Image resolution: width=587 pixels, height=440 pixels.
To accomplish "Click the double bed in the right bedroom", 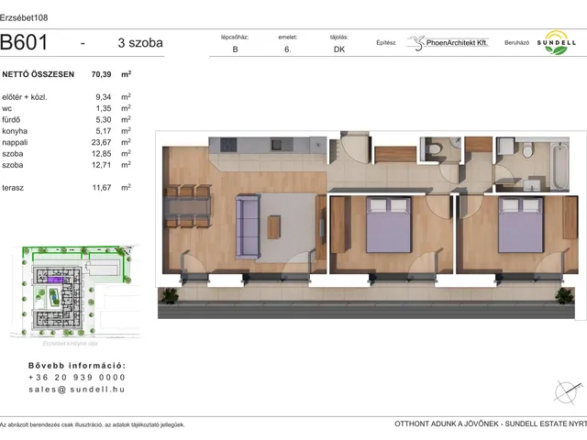I will pos(519,226).
